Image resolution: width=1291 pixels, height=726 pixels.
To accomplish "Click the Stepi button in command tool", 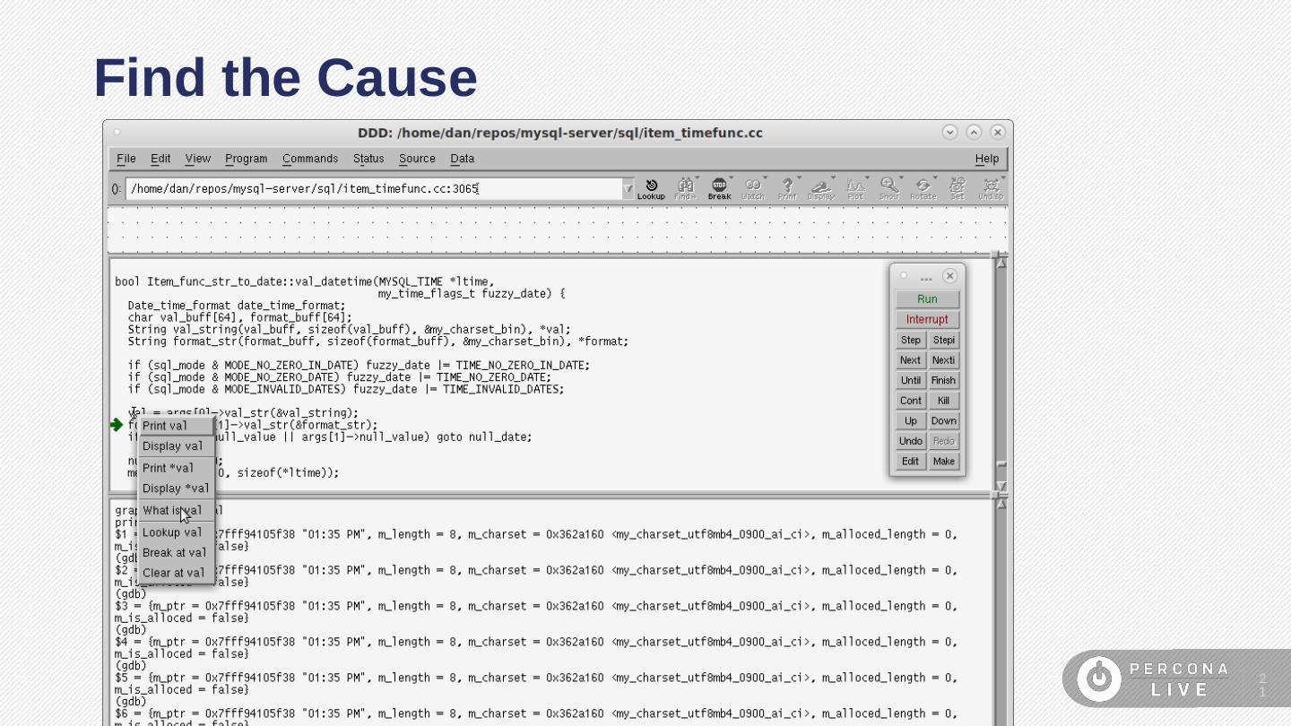I will pos(943,341).
